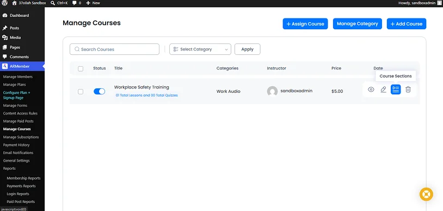This screenshot has width=443, height=211.
Task: Open Manage Plans submenu
Action: 14,85
